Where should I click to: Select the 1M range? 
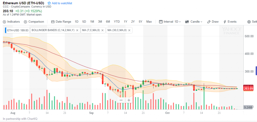tap(92, 22)
